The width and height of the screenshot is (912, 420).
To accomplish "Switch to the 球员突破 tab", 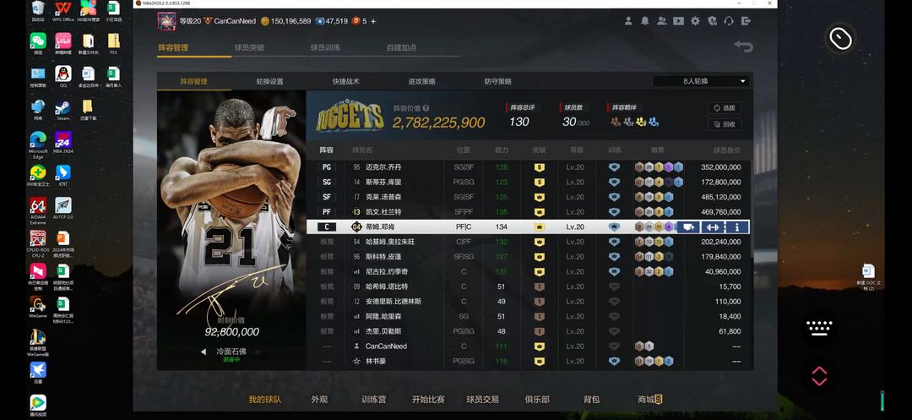I will [x=249, y=48].
